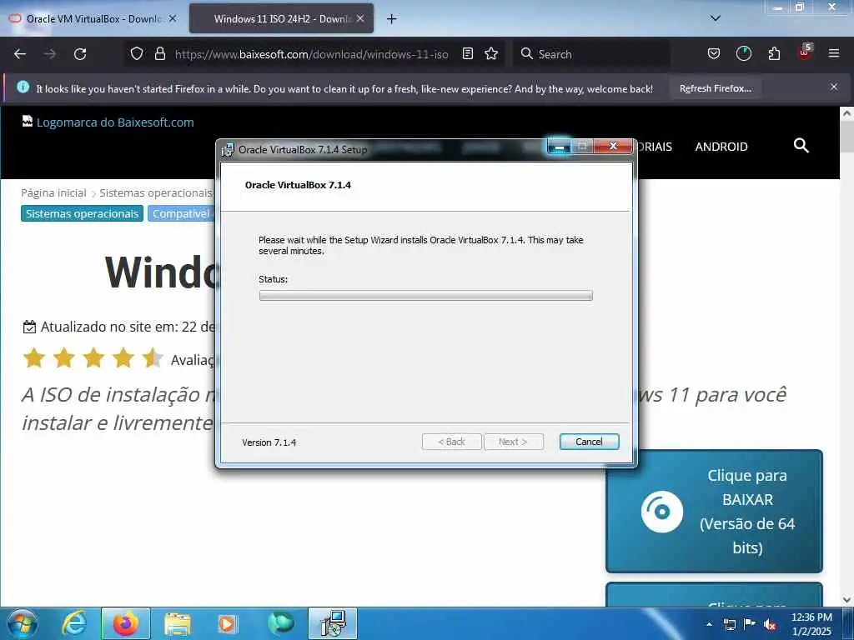Click the Compatível tag label
Screen dimensions: 854x640
tap(182, 213)
